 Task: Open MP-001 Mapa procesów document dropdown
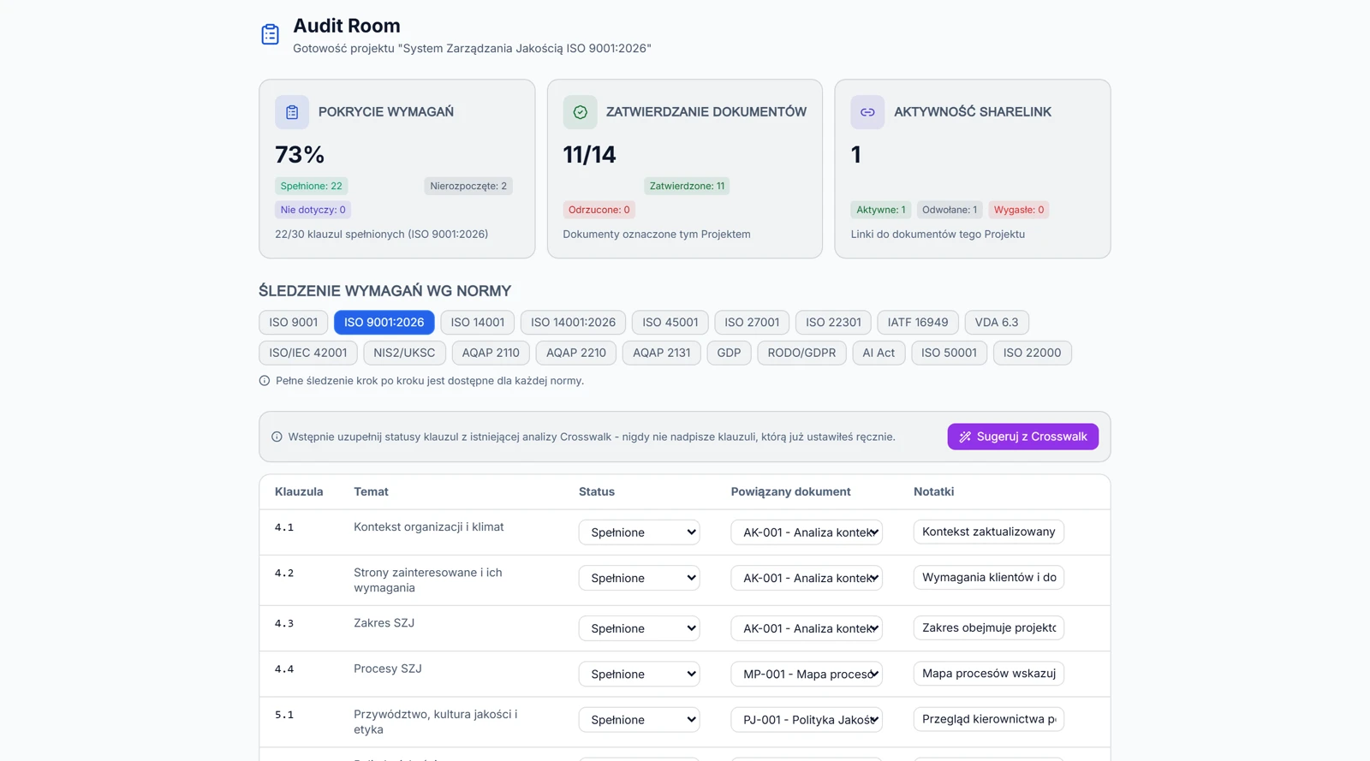pyautogui.click(x=807, y=675)
